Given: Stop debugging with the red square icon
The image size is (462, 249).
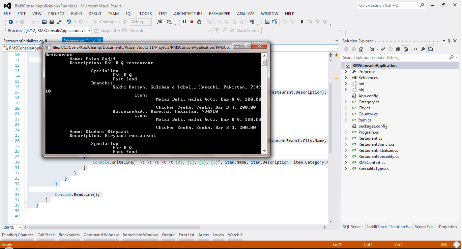Looking at the screenshot, I should pos(192,22).
